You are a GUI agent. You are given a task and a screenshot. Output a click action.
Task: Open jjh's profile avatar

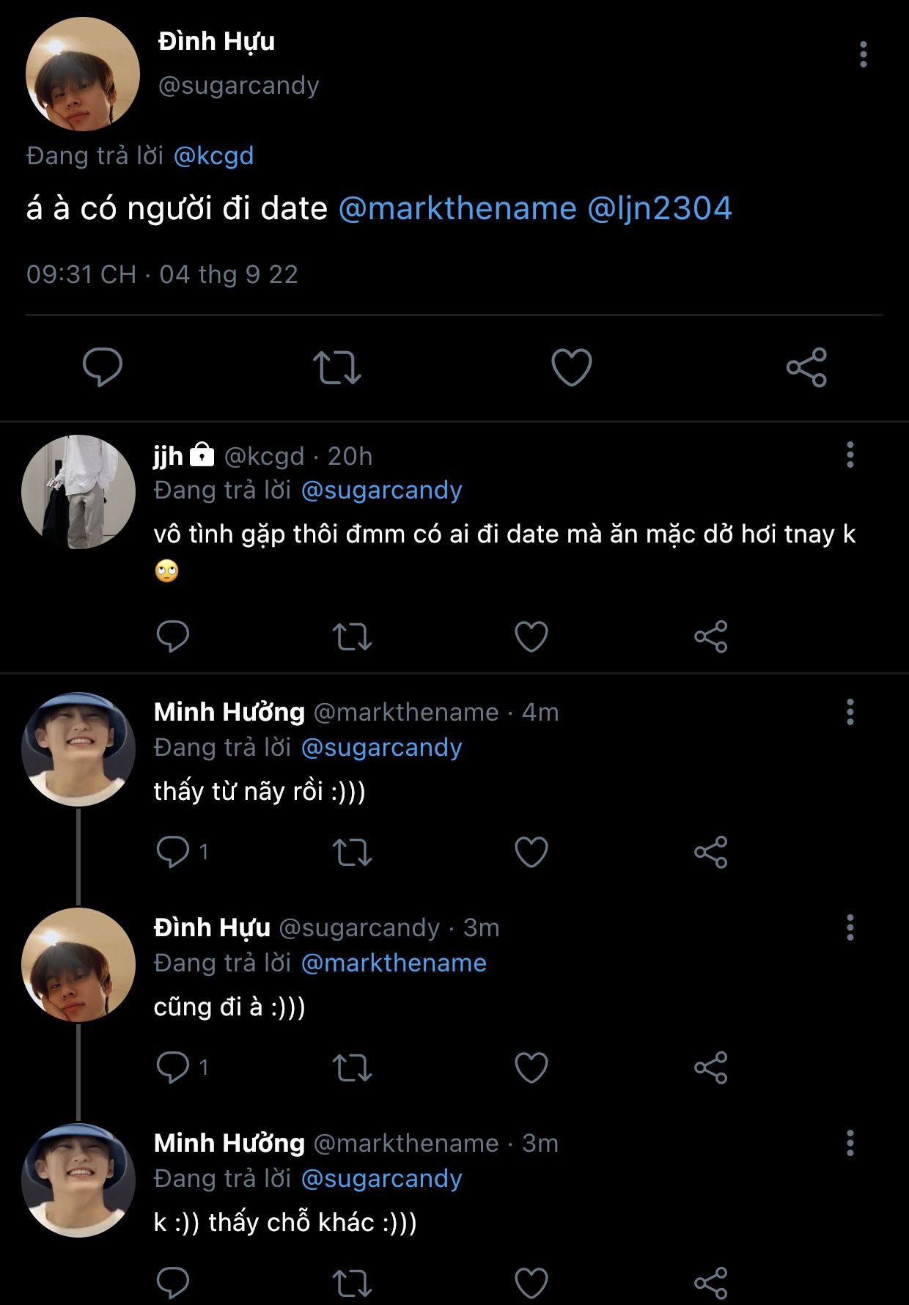tap(78, 492)
